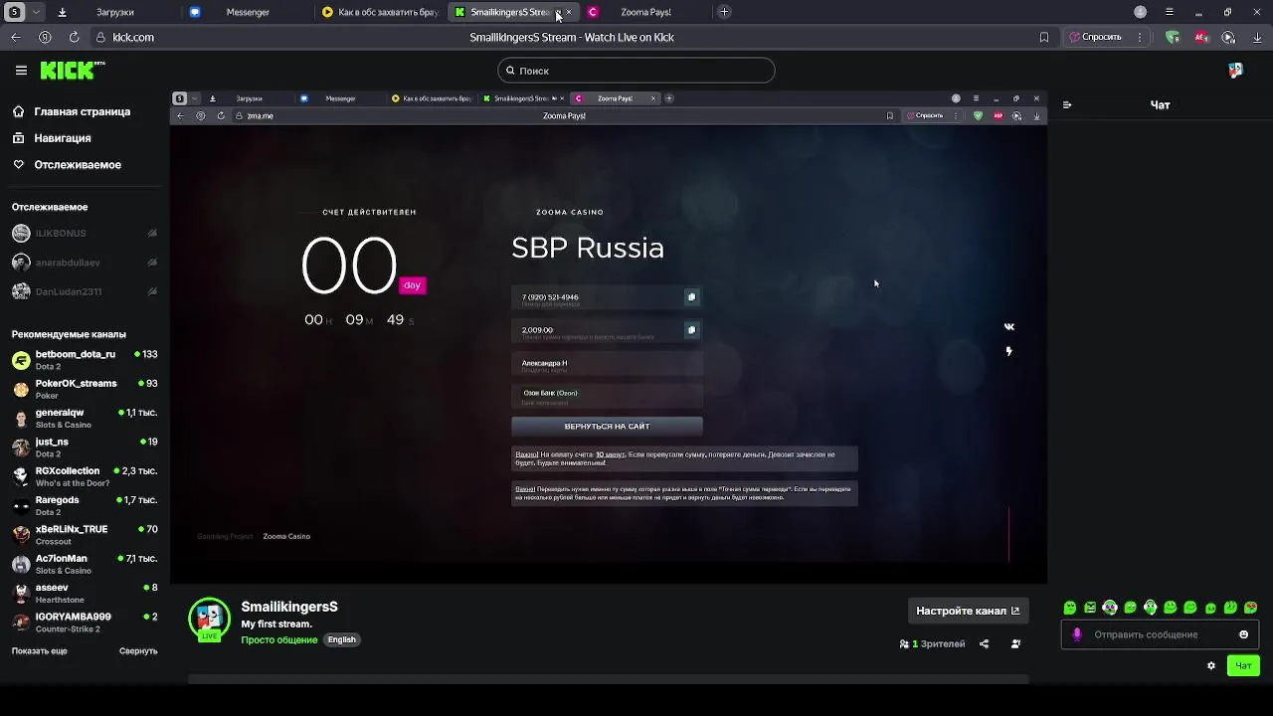Screen dimensions: 1273x716
Task: Open the Kick hamburger sidebar menu
Action: pos(21,71)
